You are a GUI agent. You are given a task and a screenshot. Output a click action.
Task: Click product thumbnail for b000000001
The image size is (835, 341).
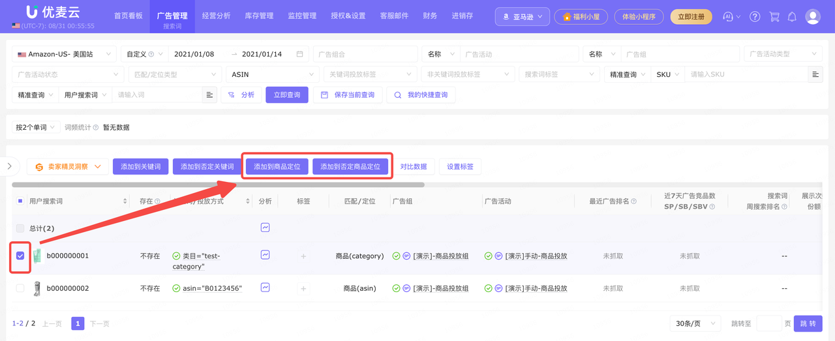pos(37,256)
